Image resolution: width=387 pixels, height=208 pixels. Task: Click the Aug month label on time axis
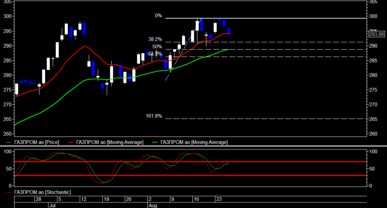[153, 205]
